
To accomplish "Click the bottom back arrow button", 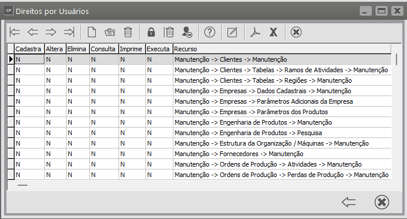I will [x=349, y=202].
